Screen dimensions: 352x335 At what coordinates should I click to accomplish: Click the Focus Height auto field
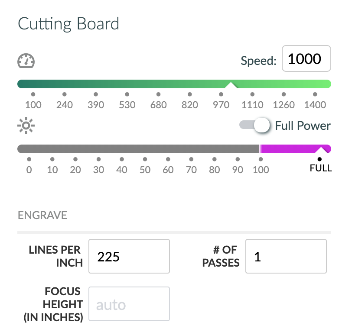click(x=129, y=304)
